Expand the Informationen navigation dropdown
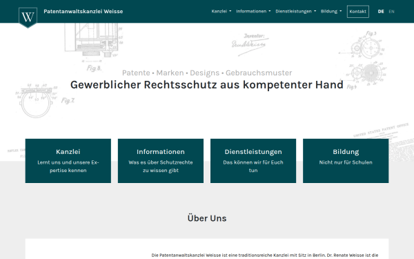 [253, 11]
